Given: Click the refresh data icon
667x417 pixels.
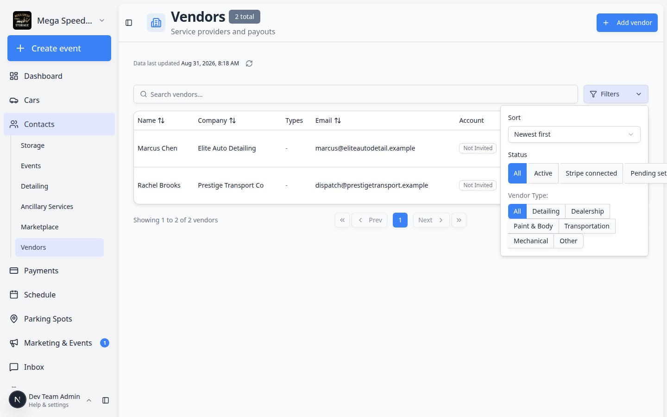Looking at the screenshot, I should 249,63.
